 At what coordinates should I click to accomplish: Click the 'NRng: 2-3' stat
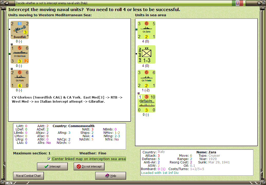pos(112,136)
